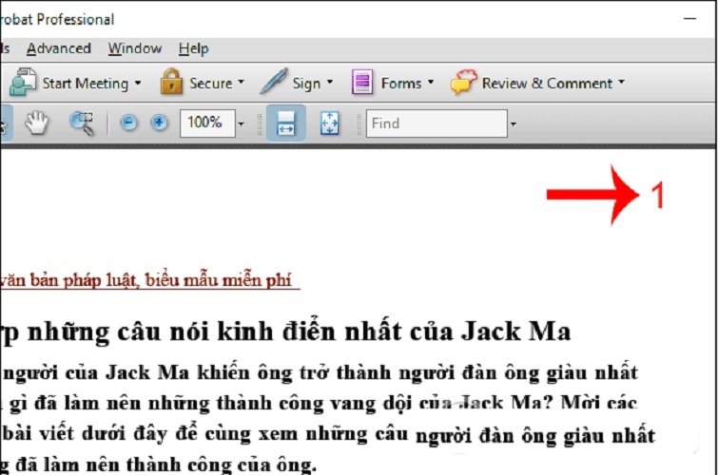Click the Forms icon
This screenshot has height=475, width=718.
[x=362, y=83]
